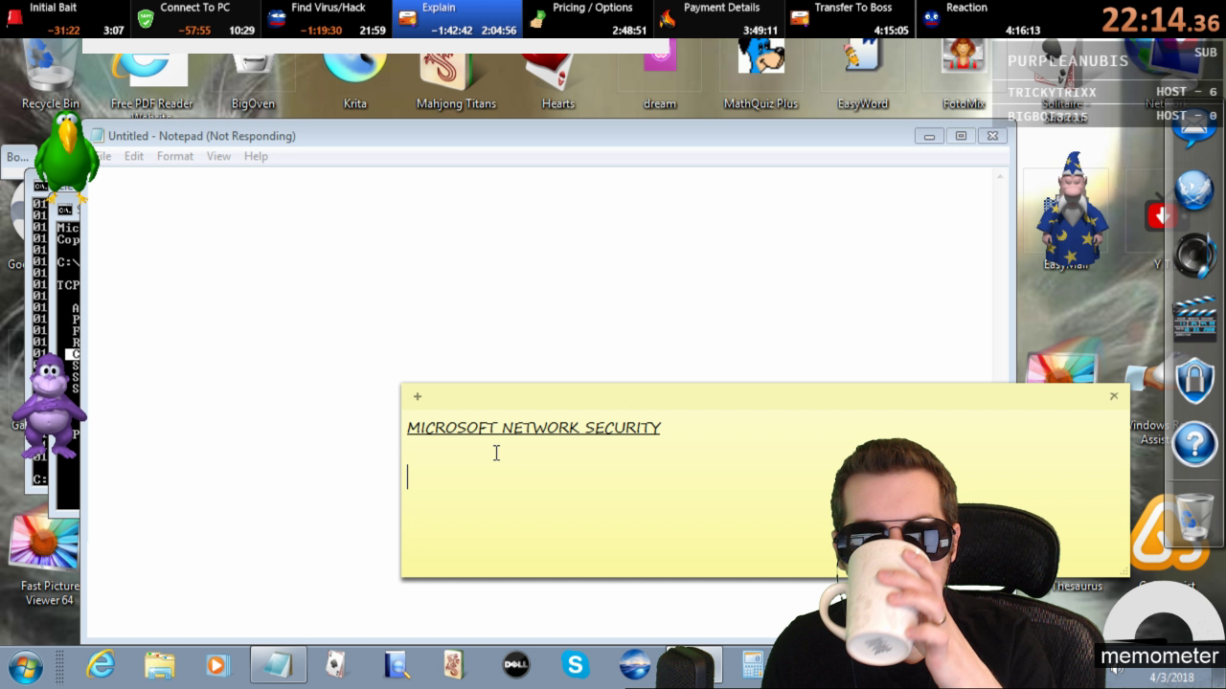The image size is (1226, 689).
Task: Select the Fast Picture Viewer 64 icon
Action: point(48,560)
